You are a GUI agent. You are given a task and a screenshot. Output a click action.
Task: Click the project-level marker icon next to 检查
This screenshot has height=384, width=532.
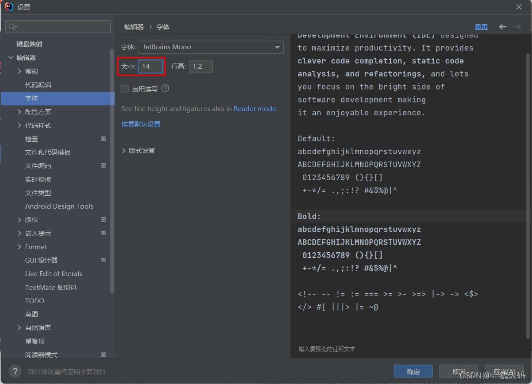103,139
